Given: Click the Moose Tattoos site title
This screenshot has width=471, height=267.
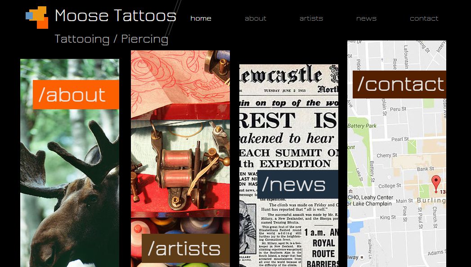Looking at the screenshot, I should 115,15.
